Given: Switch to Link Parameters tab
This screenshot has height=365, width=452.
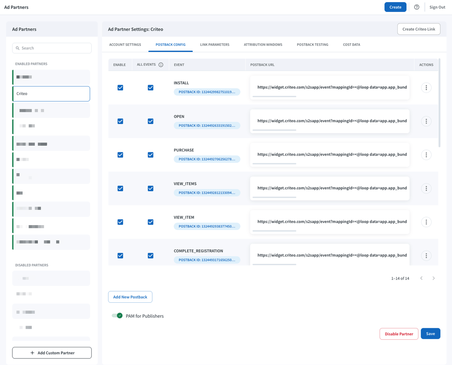Looking at the screenshot, I should click(x=215, y=45).
